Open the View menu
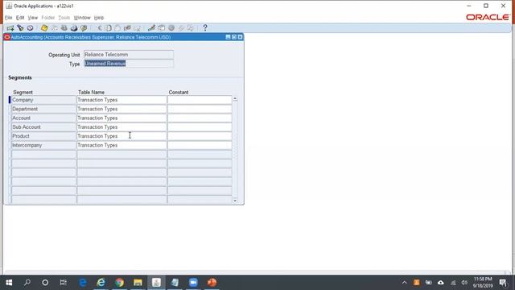515x290 pixels. [x=32, y=18]
